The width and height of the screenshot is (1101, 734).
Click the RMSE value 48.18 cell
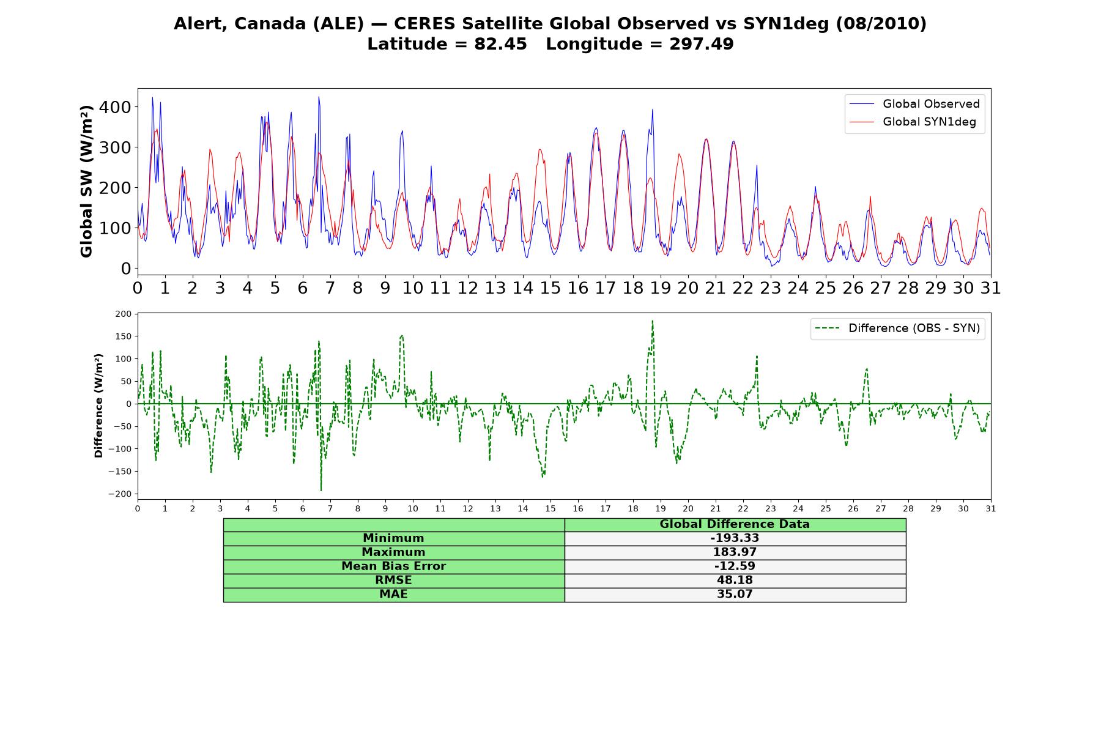tap(735, 580)
